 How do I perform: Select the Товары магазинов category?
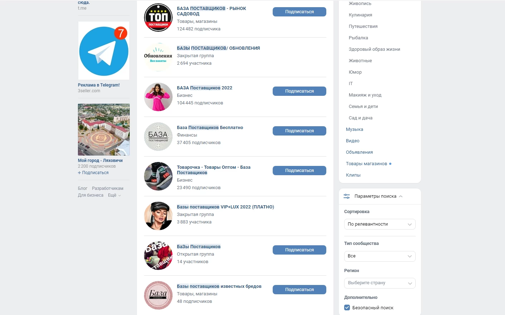pos(366,164)
